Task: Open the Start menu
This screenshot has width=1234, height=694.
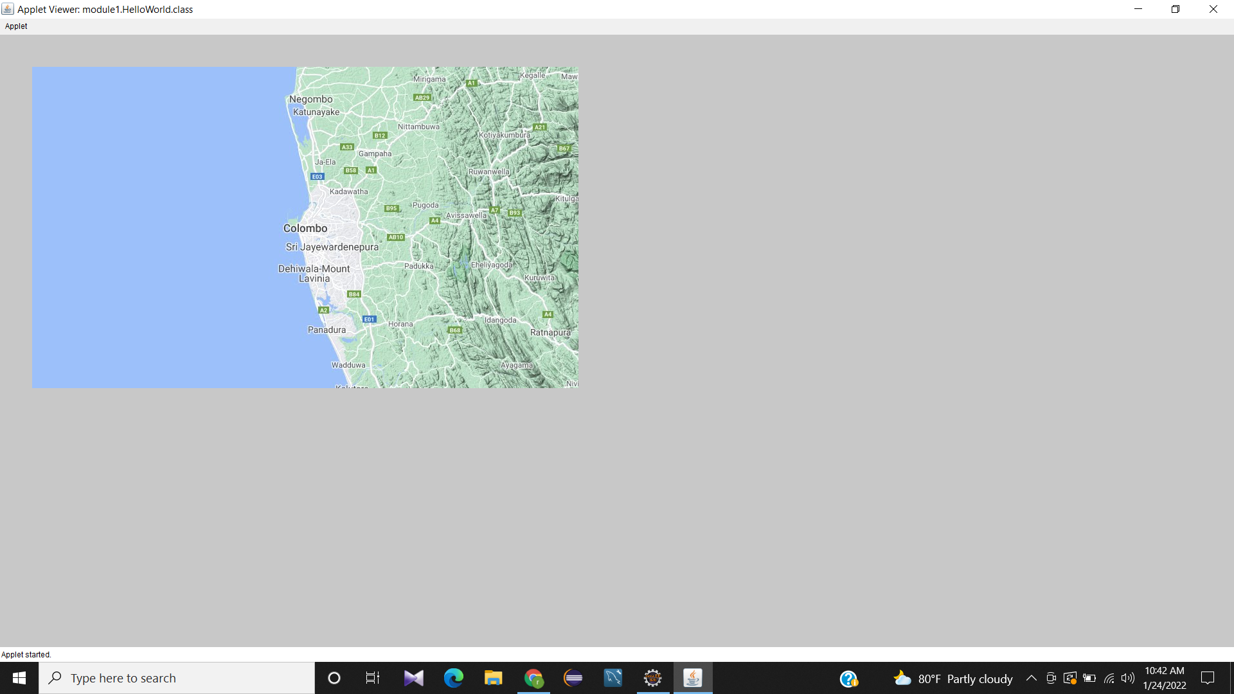Action: tap(19, 678)
